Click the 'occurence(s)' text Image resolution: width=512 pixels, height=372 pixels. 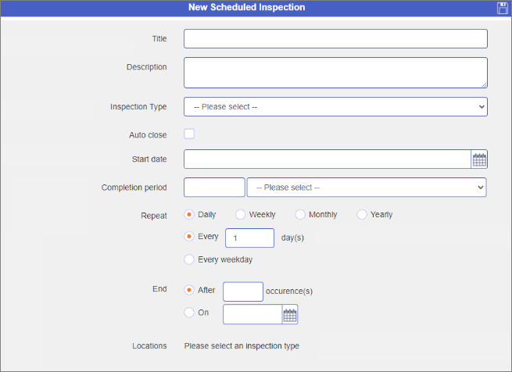pyautogui.click(x=289, y=291)
